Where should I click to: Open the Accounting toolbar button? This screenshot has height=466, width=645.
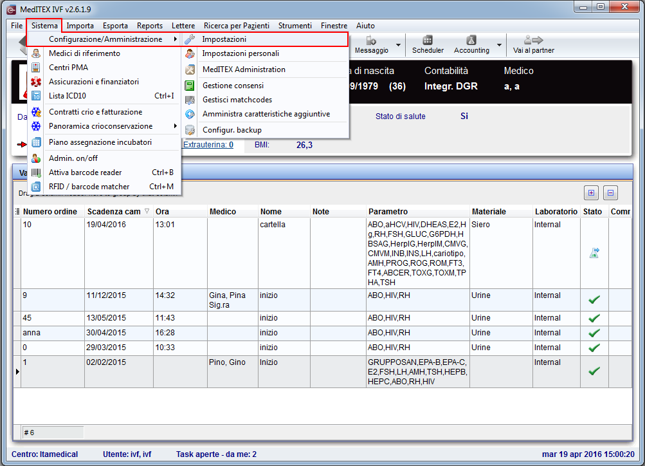click(x=471, y=44)
